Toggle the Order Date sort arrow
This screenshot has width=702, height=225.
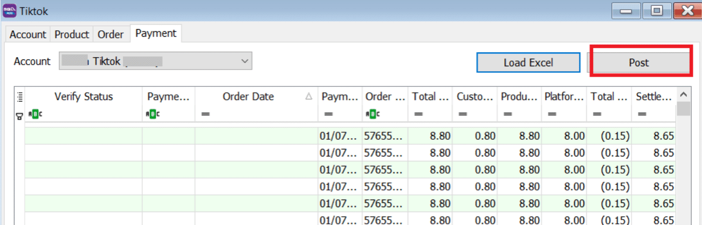308,97
